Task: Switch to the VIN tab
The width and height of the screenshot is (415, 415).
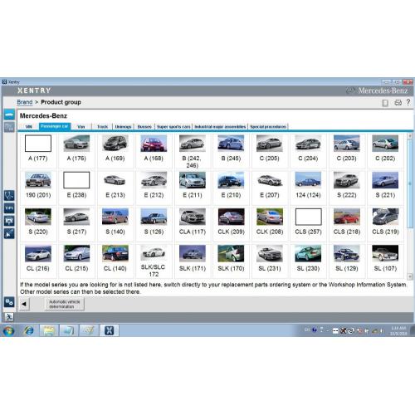Action: 29,127
